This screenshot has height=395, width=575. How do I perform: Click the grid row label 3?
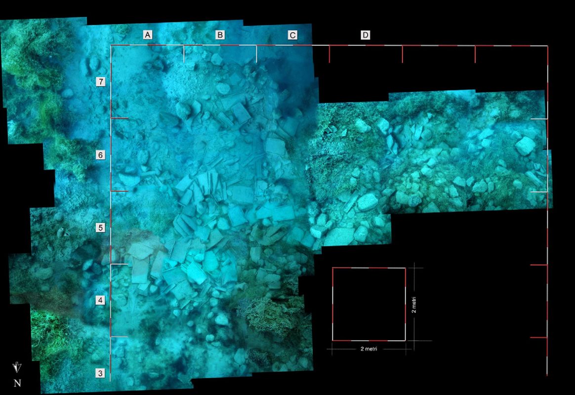[101, 373]
